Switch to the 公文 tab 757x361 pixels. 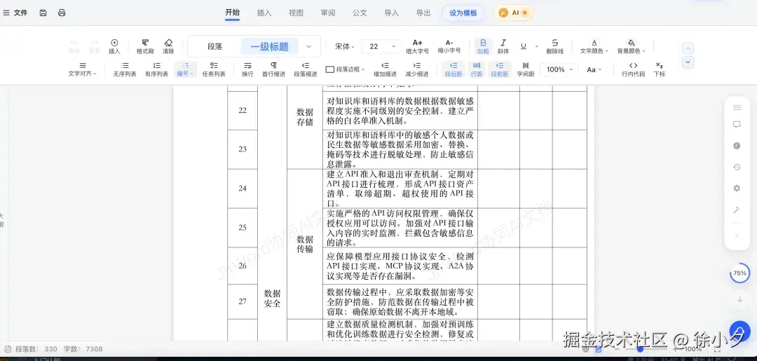[x=360, y=13]
